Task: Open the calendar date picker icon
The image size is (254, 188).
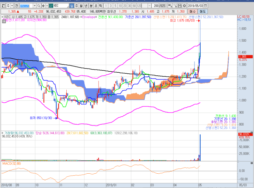Action: [x=205, y=6]
